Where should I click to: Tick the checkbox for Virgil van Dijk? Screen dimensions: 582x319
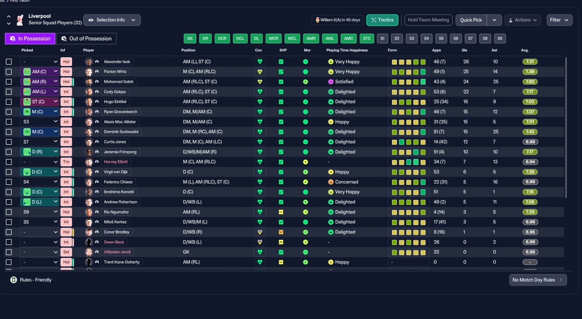pyautogui.click(x=9, y=172)
